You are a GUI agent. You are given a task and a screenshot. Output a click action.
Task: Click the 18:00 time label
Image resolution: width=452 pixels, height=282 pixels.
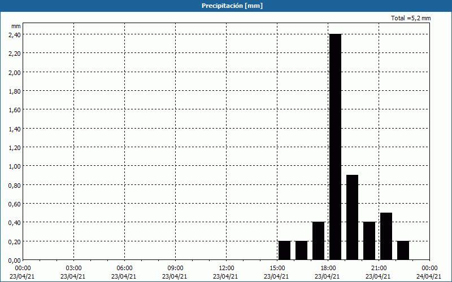[x=328, y=268]
